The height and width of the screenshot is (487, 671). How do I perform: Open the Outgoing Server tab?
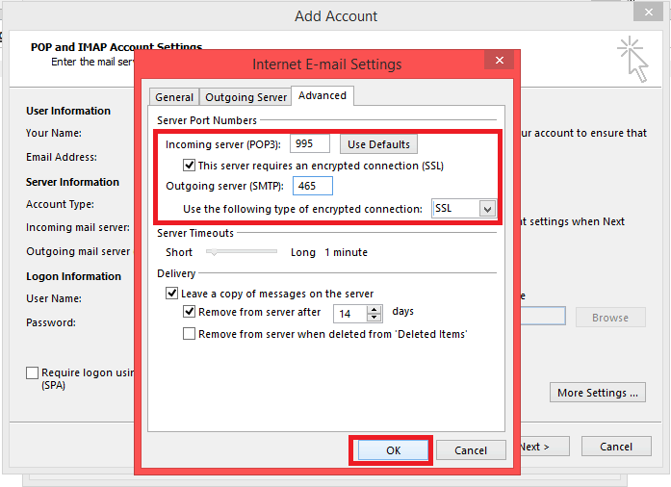coord(245,97)
